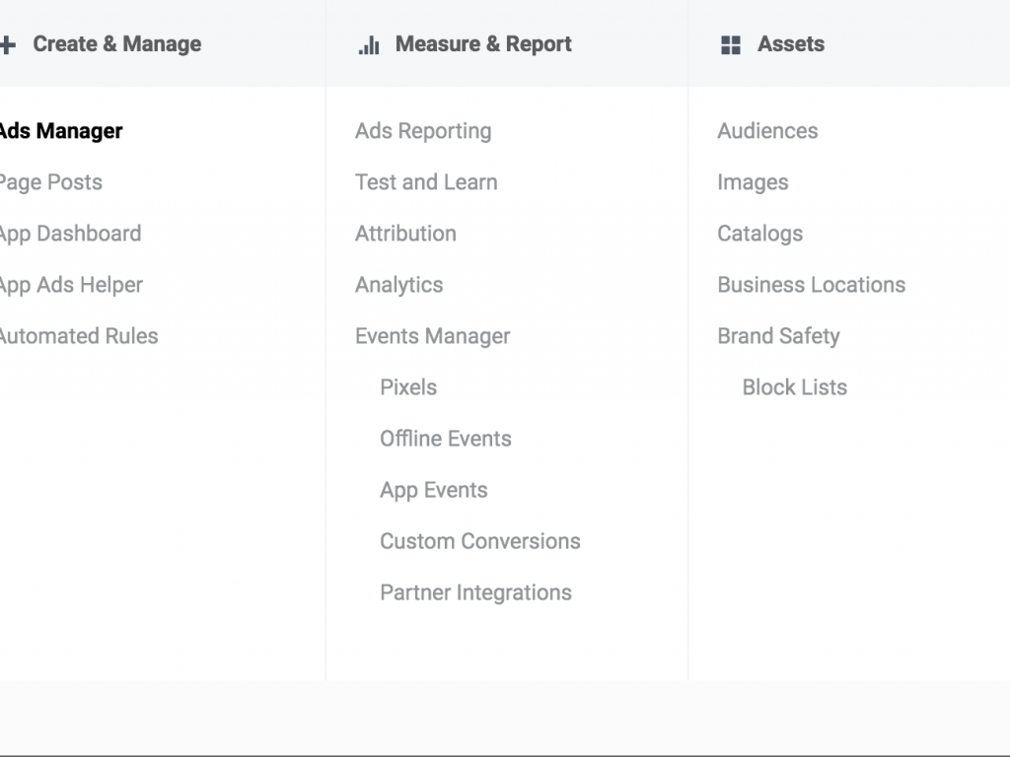Choose Test and Learn

coord(426,182)
